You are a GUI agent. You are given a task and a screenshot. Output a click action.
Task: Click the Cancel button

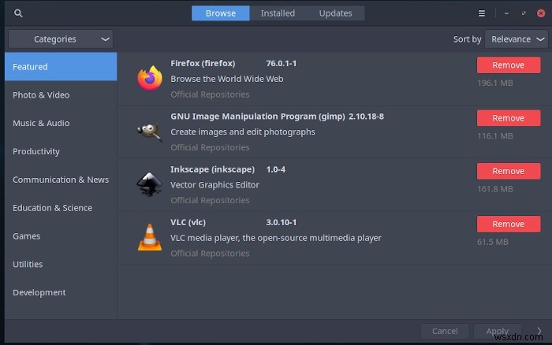445,331
